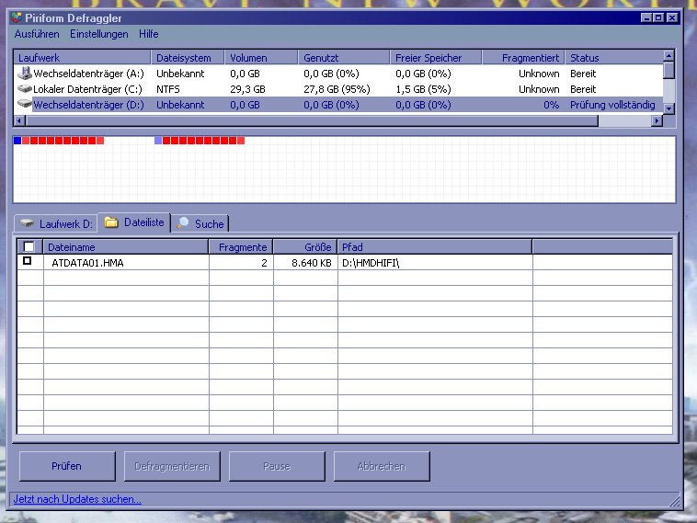Check the box for ATDATA01.HMA
The width and height of the screenshot is (697, 523).
pos(28,261)
